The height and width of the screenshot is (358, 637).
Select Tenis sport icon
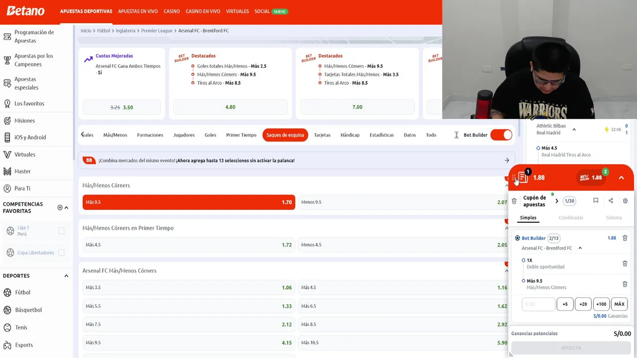click(x=7, y=327)
